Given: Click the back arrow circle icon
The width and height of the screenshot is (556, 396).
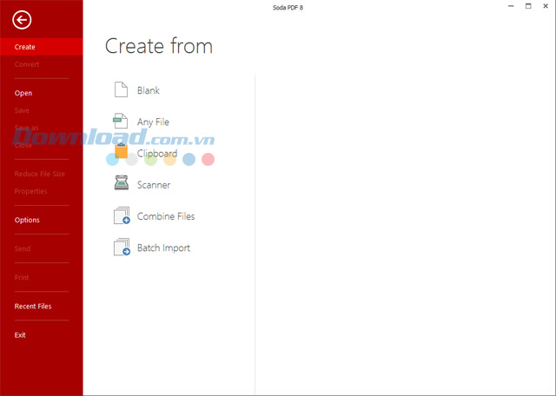Looking at the screenshot, I should point(22,20).
